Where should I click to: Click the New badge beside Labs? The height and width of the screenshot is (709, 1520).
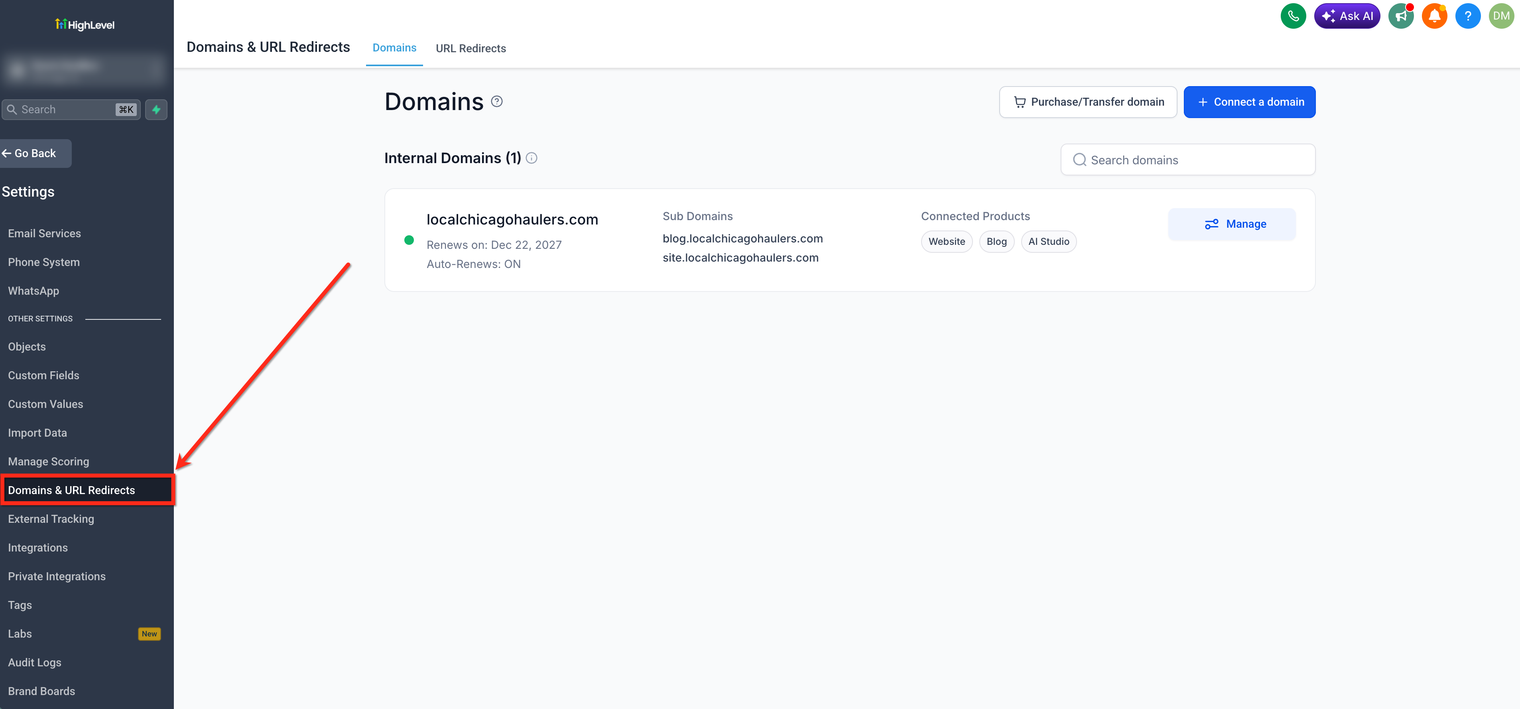(x=149, y=634)
